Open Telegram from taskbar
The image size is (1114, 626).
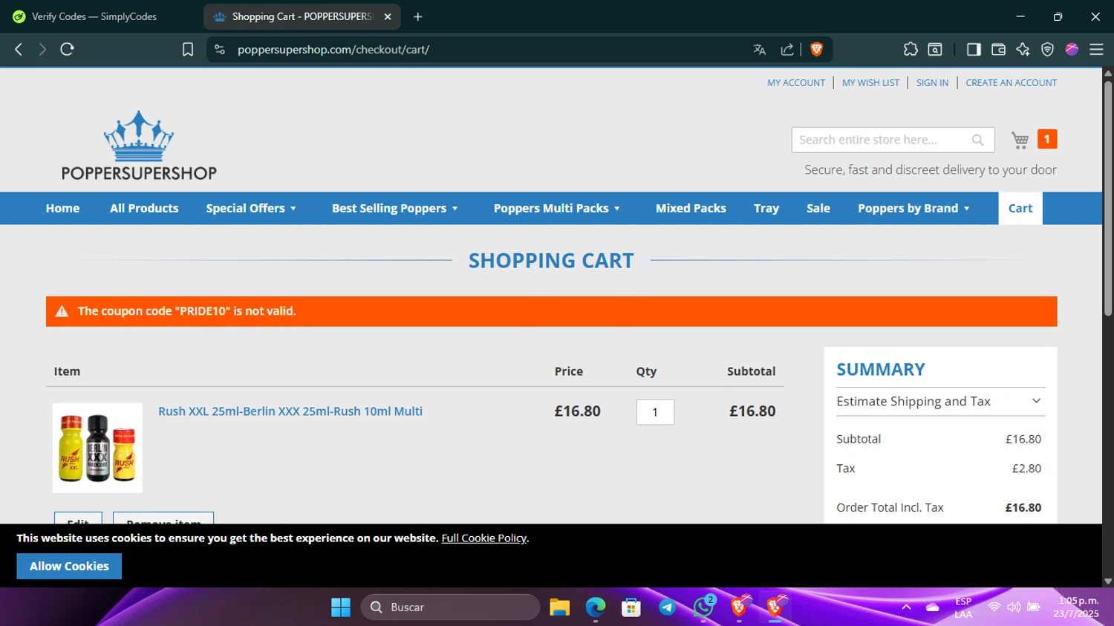pyautogui.click(x=667, y=607)
